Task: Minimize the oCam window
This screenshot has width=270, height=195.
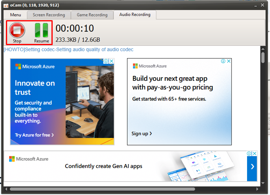Action: click(255, 6)
